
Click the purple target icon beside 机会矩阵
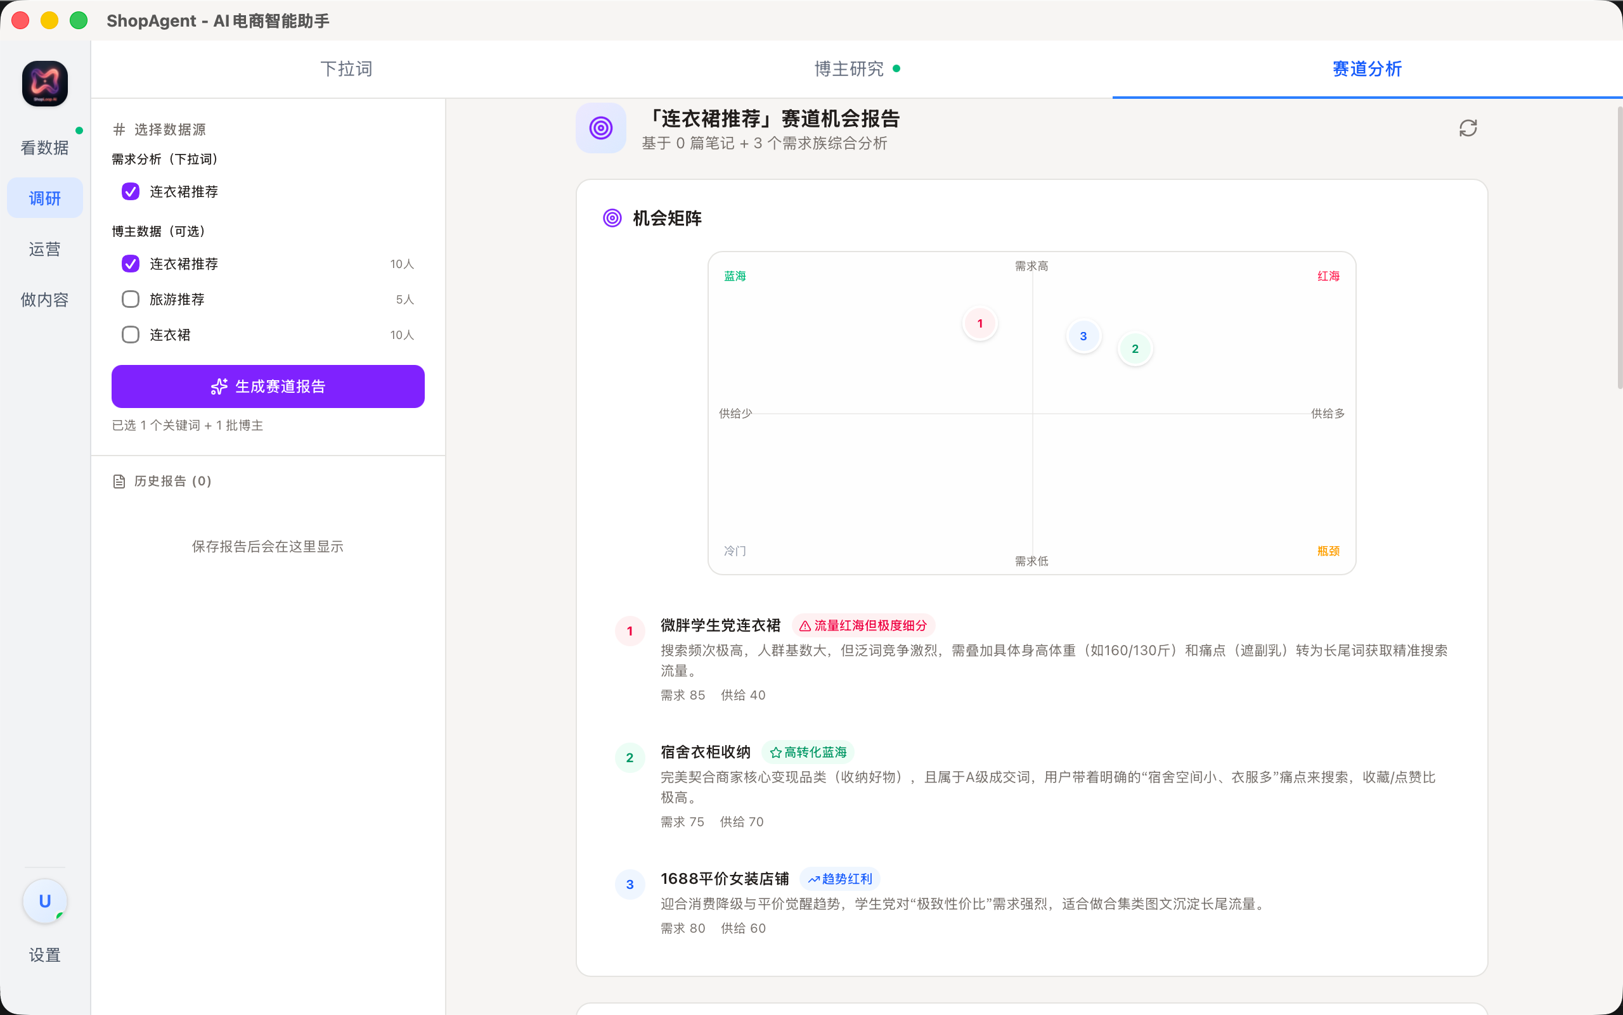coord(612,218)
